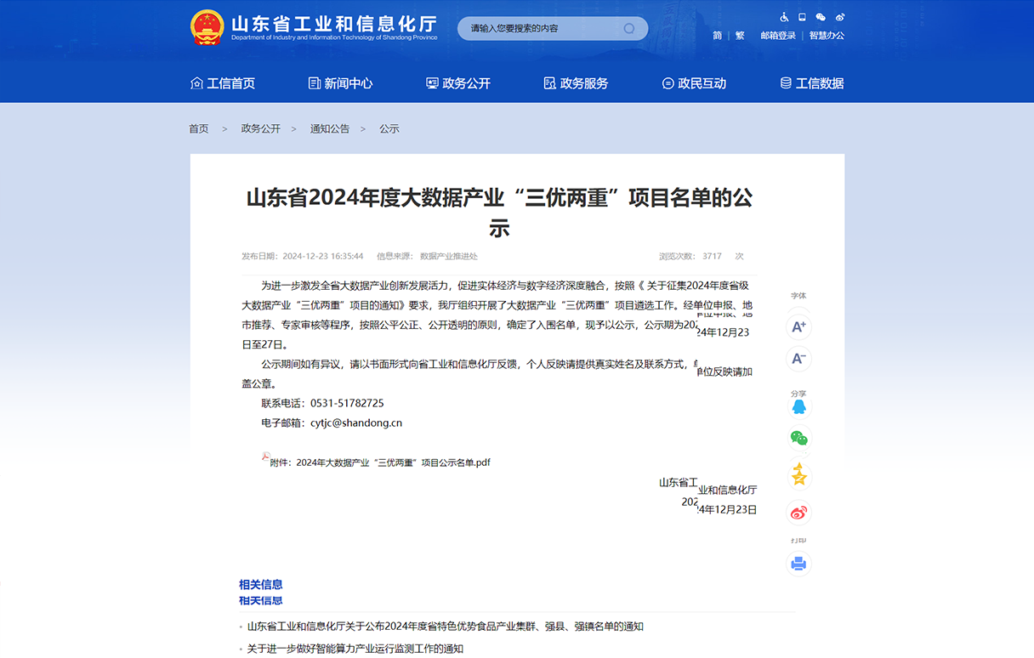Open the 政务公开 navigation menu
Screen dimensions: 1034x658
(x=458, y=83)
